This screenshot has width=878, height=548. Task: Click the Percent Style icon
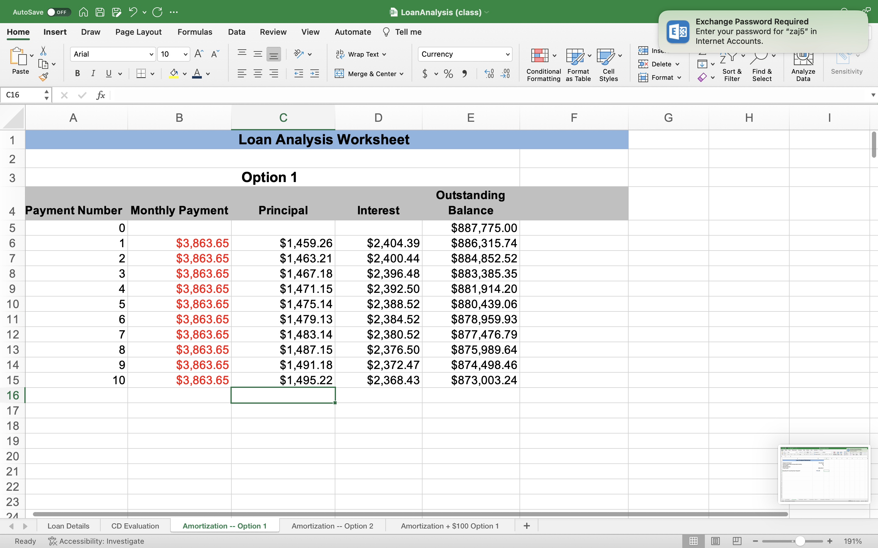pyautogui.click(x=448, y=74)
